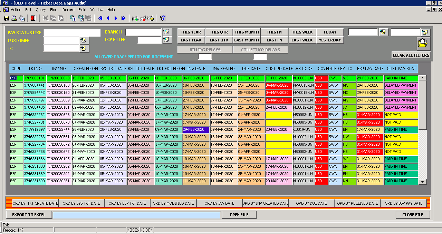
Task: Click CLEAR ALL FILTERS button
Action: tap(411, 55)
